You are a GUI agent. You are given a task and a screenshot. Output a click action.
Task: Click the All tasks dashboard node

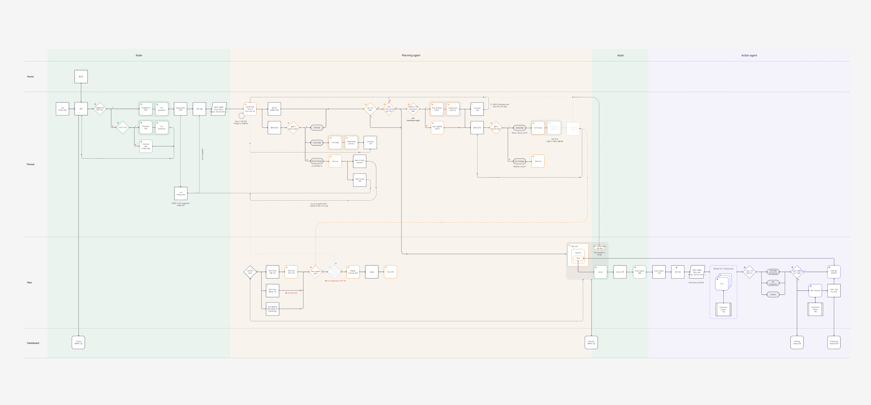591,342
